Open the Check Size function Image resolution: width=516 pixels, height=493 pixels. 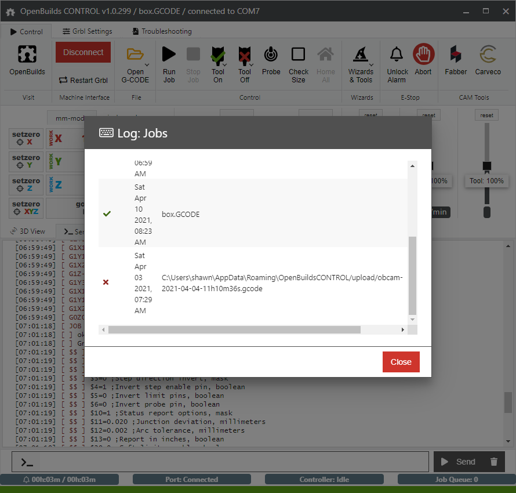click(x=298, y=61)
